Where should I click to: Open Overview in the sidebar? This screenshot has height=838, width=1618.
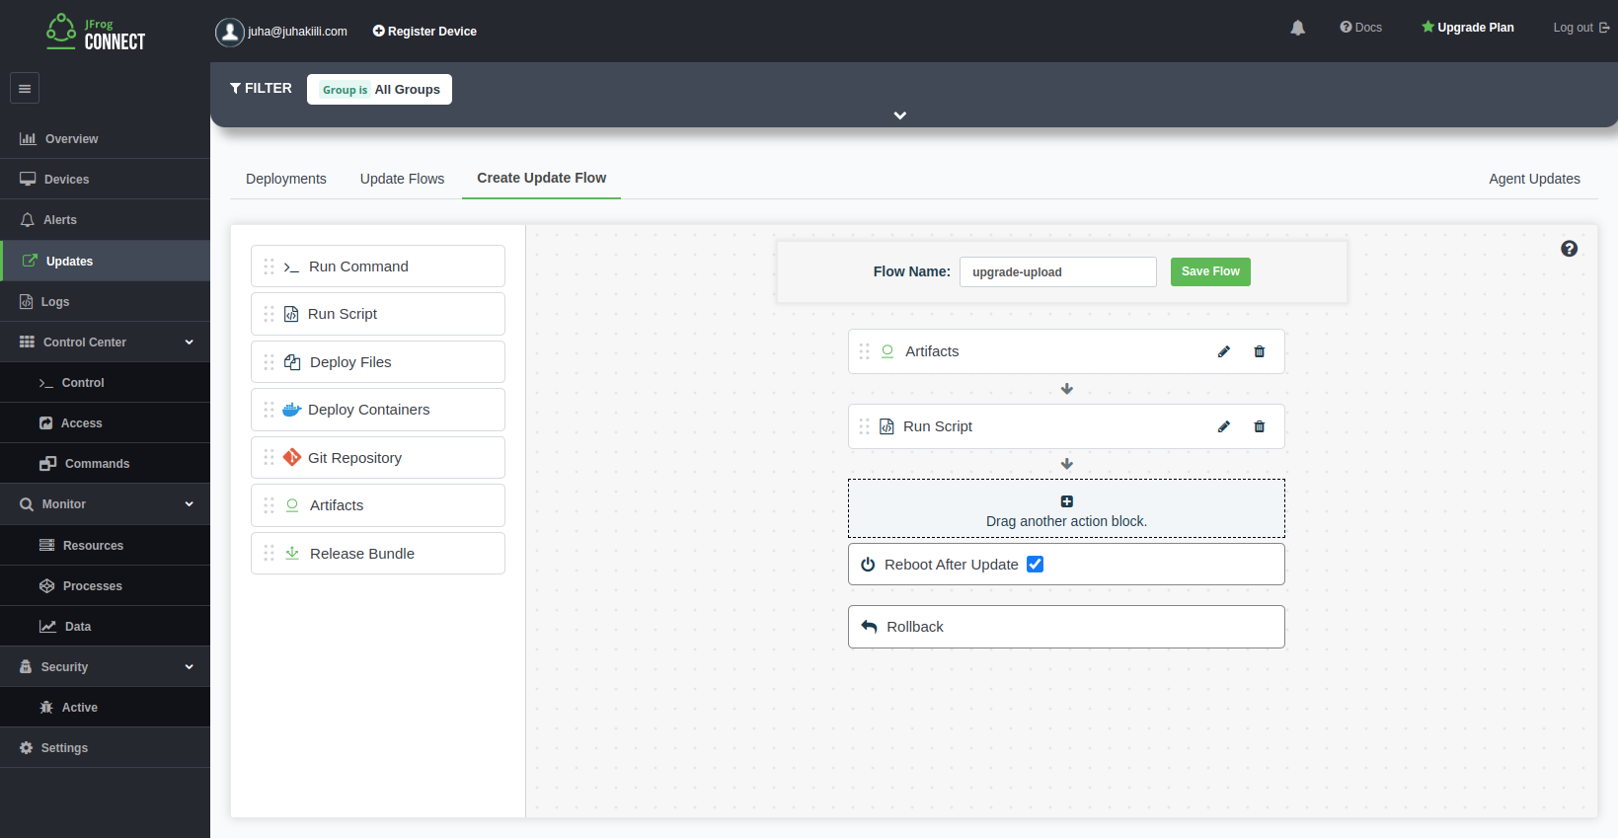tap(105, 139)
